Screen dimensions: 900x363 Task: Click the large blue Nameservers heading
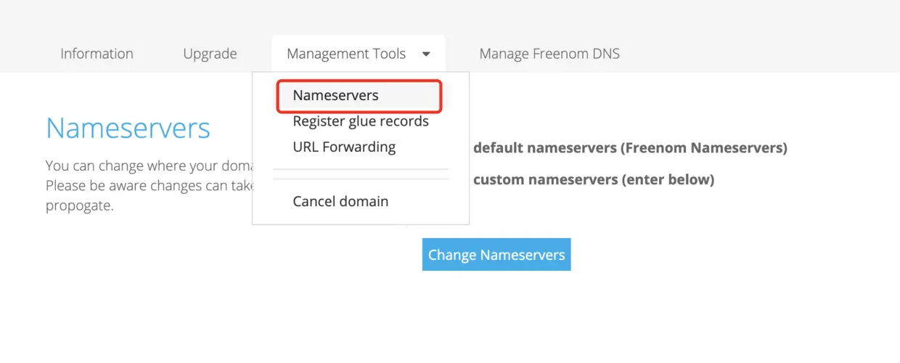[x=128, y=129]
